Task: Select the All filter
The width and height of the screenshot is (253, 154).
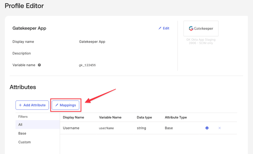Action: 20,124
